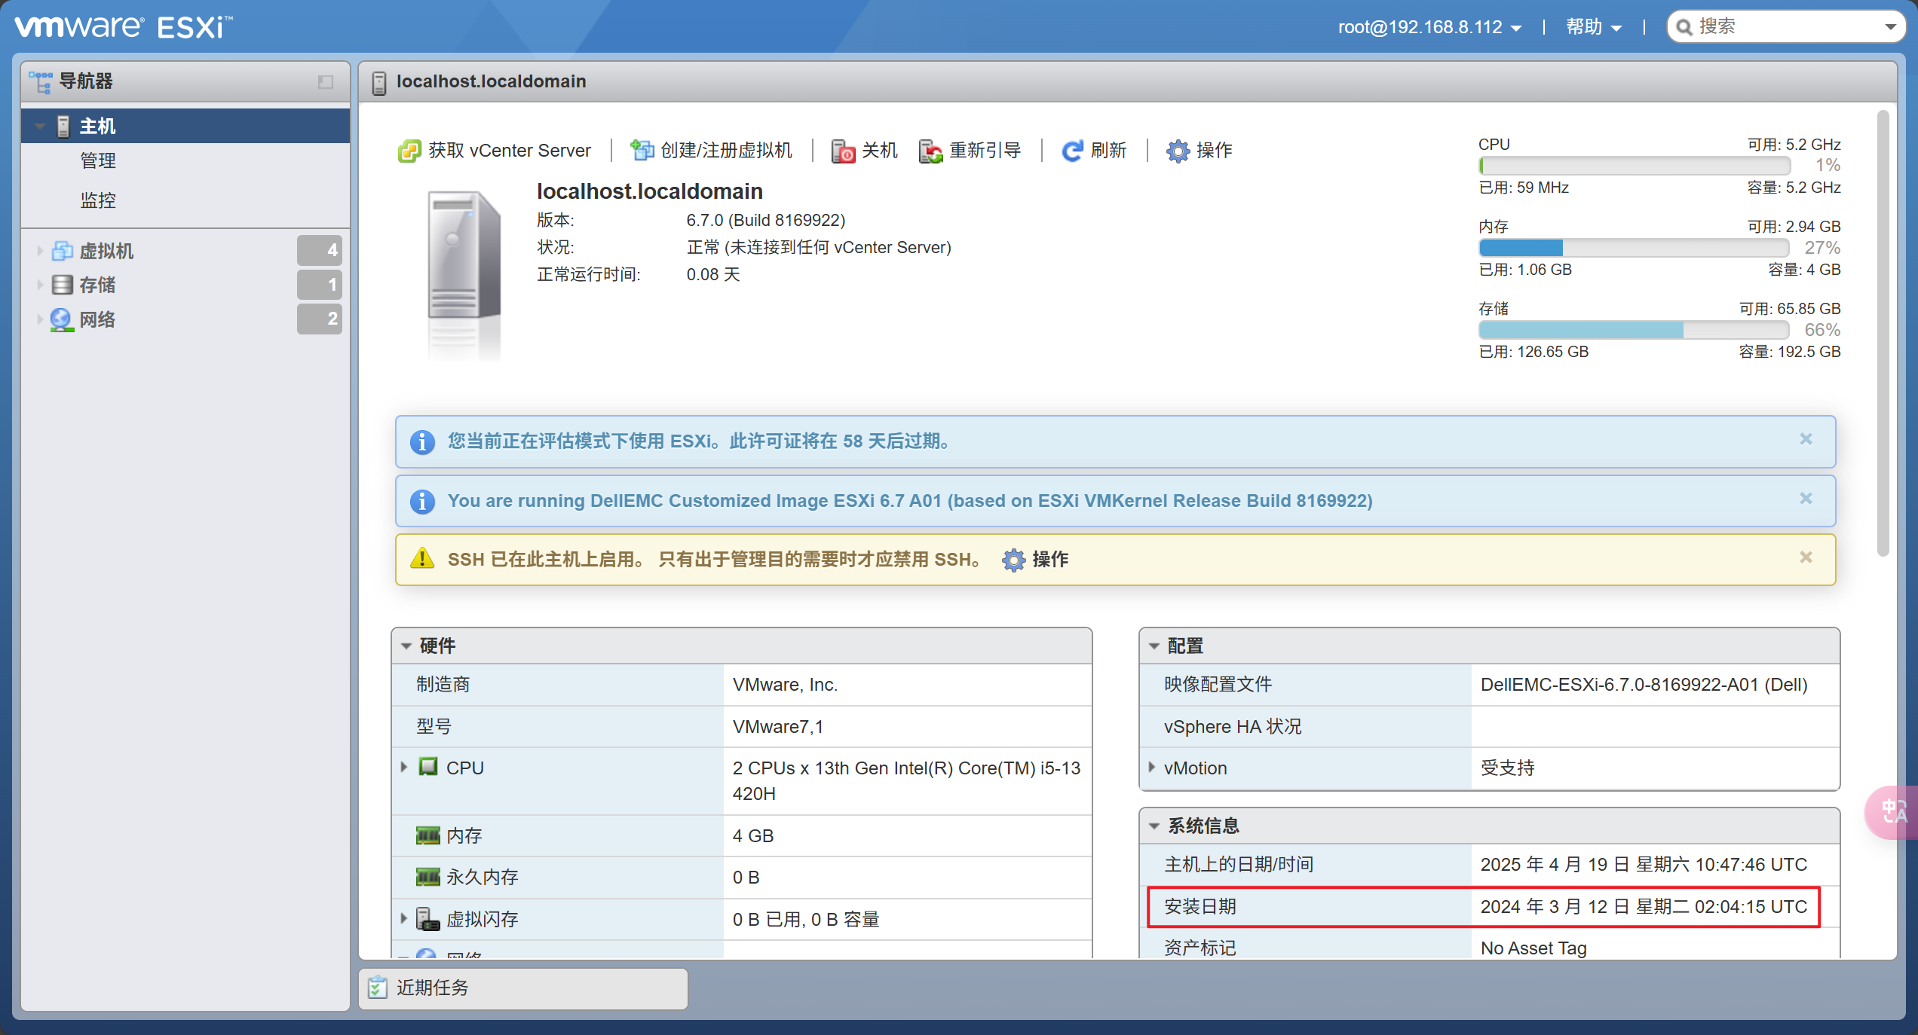Expand the Virtual Machines tree node
This screenshot has width=1918, height=1035.
[40, 251]
